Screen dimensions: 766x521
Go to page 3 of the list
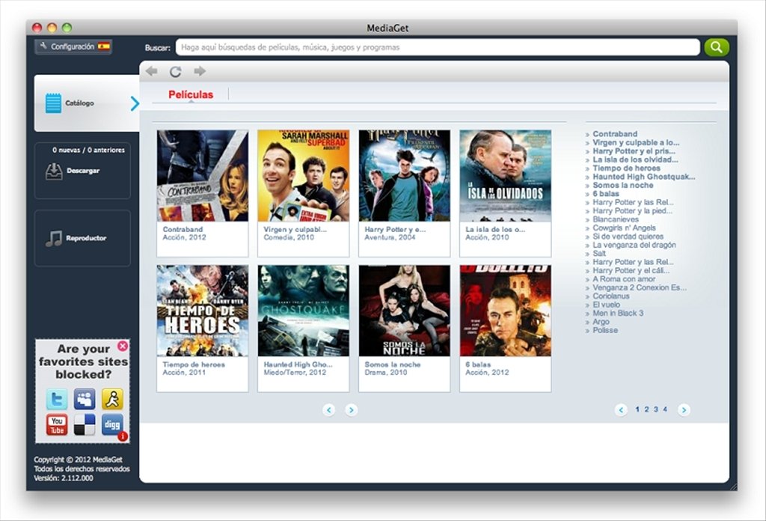pyautogui.click(x=655, y=409)
